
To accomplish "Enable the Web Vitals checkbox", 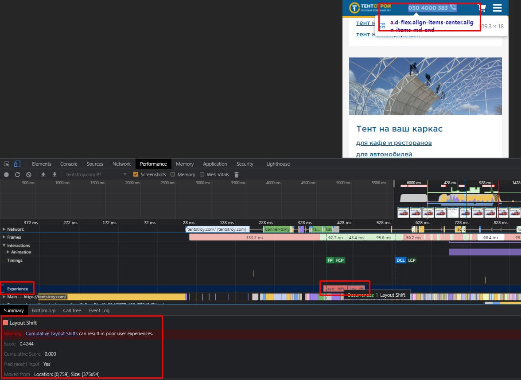I will [202, 174].
